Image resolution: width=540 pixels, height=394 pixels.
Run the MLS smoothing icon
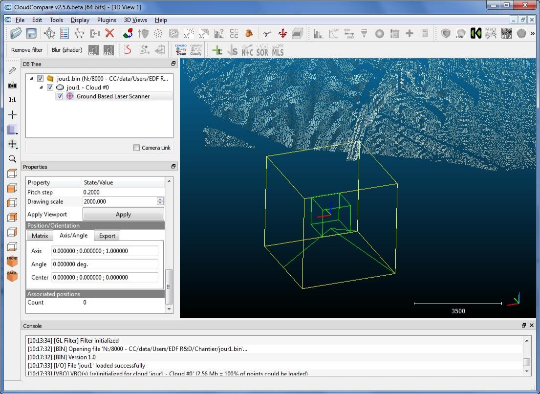(x=278, y=51)
